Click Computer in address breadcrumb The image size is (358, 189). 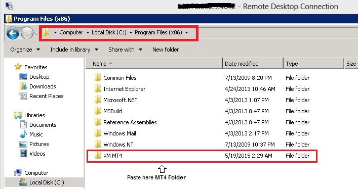click(71, 33)
